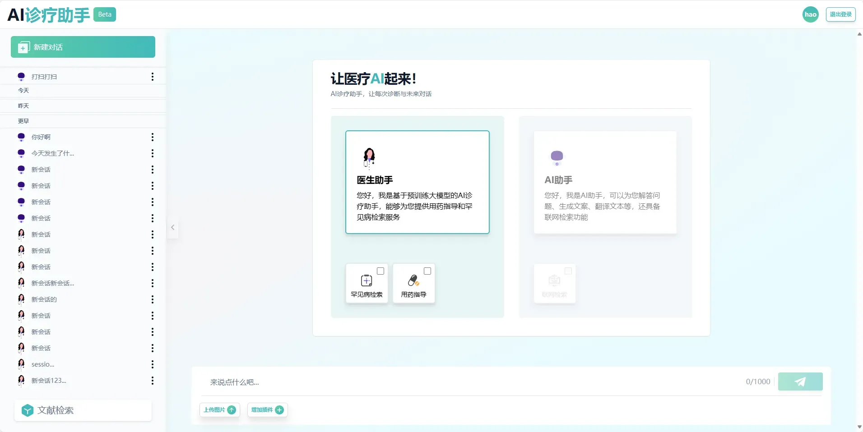Click the 上传图片 upload arrow icon
This screenshot has width=863, height=432.
231,410
